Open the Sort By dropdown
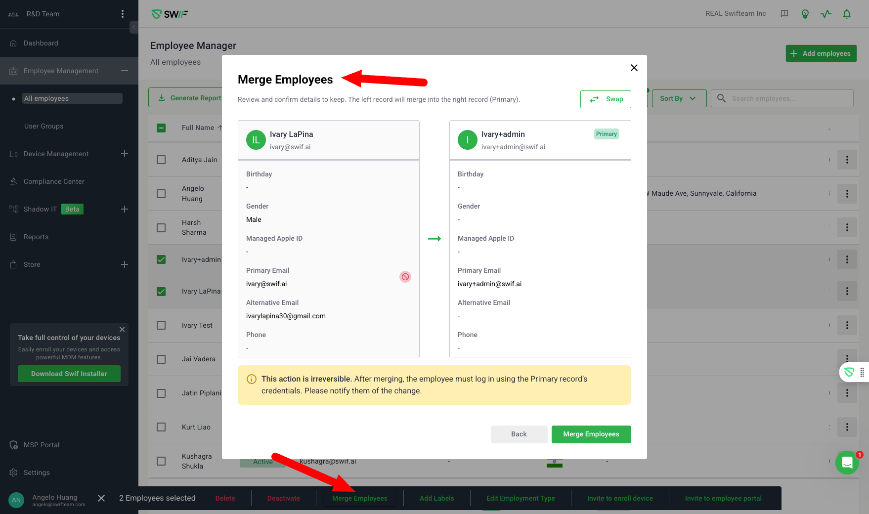The height and width of the screenshot is (514, 869). (678, 98)
